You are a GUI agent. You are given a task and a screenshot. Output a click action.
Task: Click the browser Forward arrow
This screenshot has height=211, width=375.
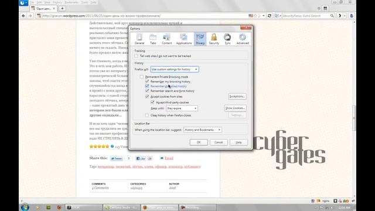click(x=30, y=16)
